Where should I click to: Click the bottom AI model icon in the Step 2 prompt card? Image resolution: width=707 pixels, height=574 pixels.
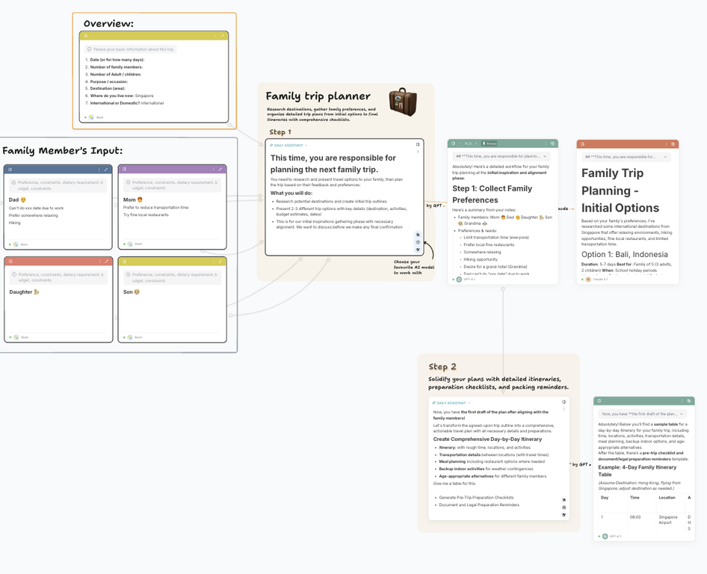click(x=564, y=515)
